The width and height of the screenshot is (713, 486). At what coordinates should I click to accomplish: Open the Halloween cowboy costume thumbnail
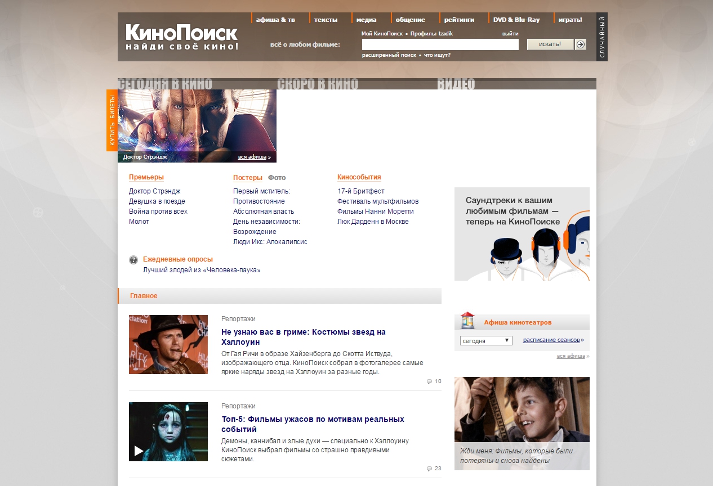(168, 344)
